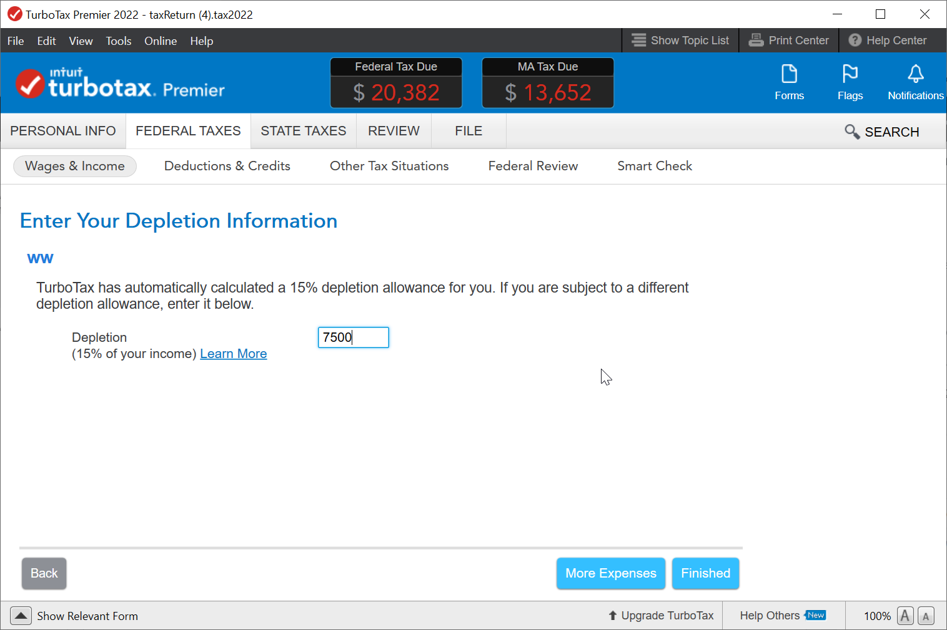Click the More Expenses button

tap(611, 573)
